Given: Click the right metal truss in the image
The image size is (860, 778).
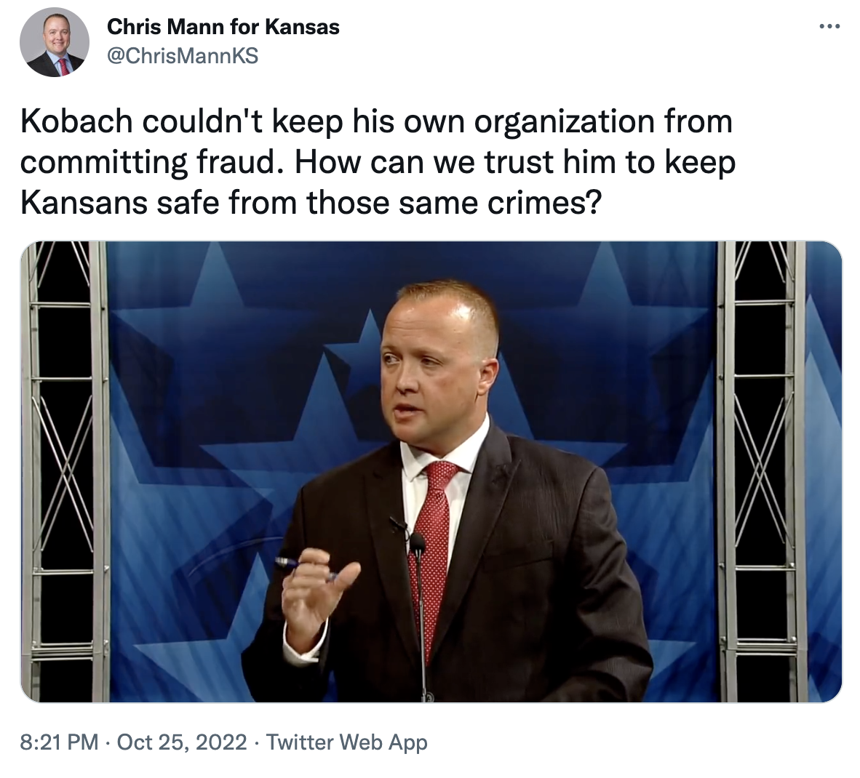Looking at the screenshot, I should pyautogui.click(x=761, y=471).
